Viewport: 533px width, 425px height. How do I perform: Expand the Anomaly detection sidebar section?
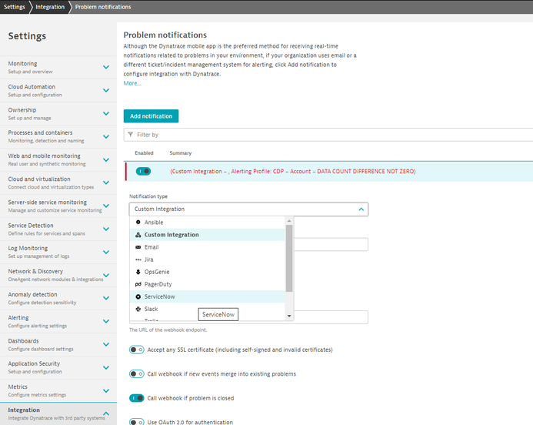[106, 298]
